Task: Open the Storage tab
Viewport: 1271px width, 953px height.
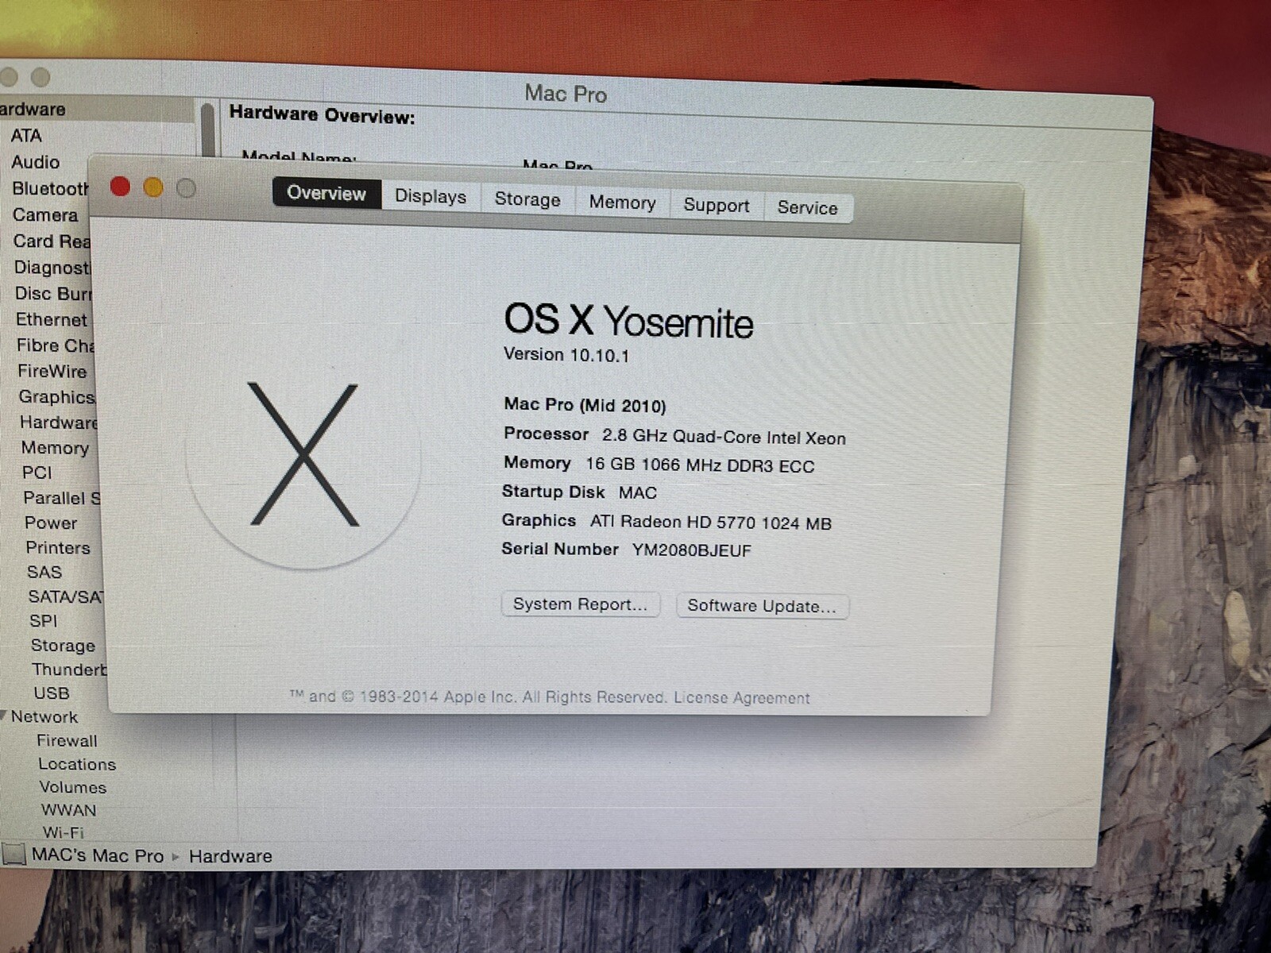Action: click(527, 199)
